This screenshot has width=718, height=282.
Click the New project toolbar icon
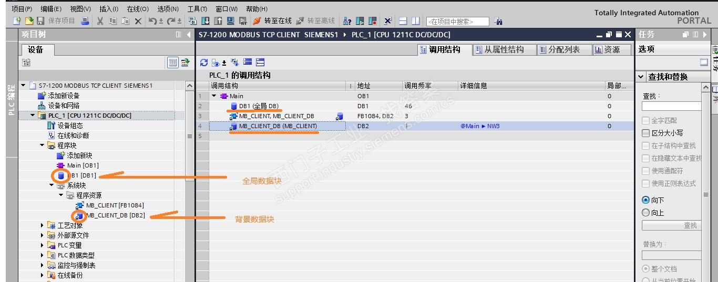pos(18,21)
